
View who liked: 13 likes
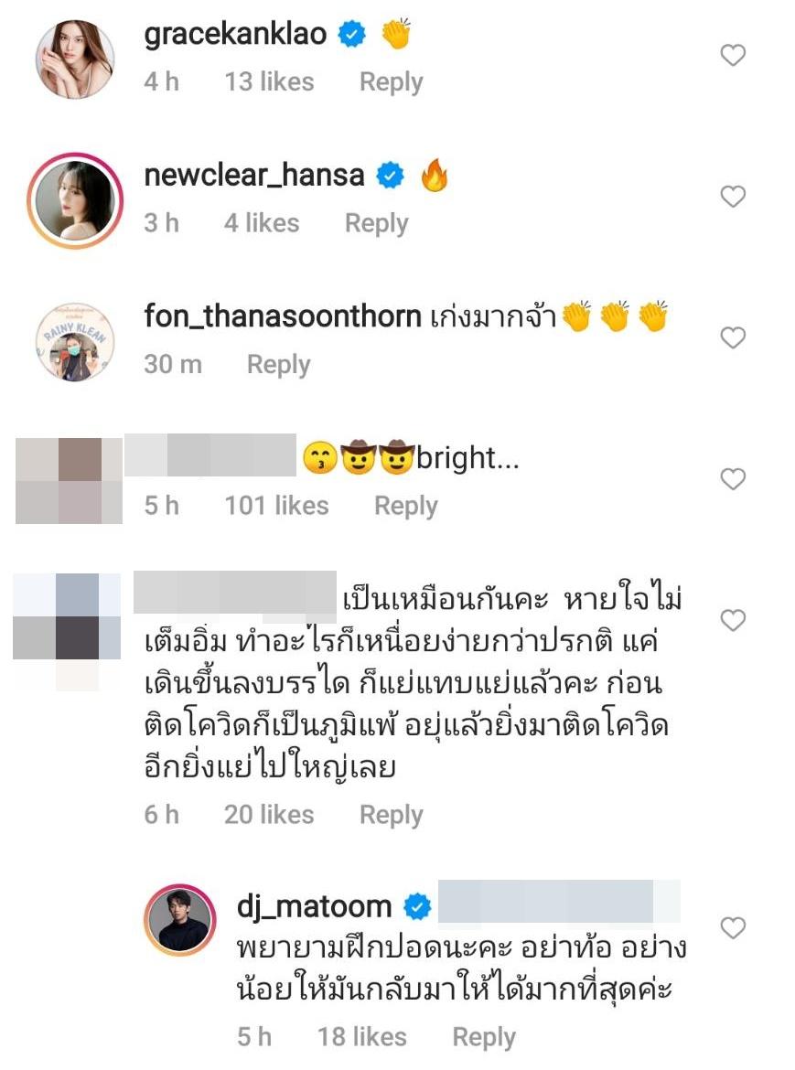[270, 82]
